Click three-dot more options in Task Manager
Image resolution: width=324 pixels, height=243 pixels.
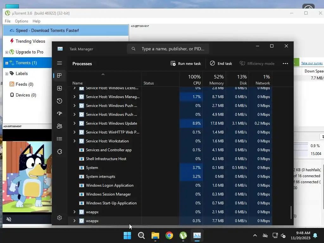point(285,63)
